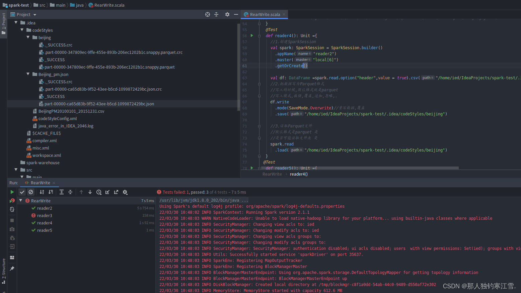Run reader5 test from gutter icon
The height and width of the screenshot is (293, 521).
252,168
